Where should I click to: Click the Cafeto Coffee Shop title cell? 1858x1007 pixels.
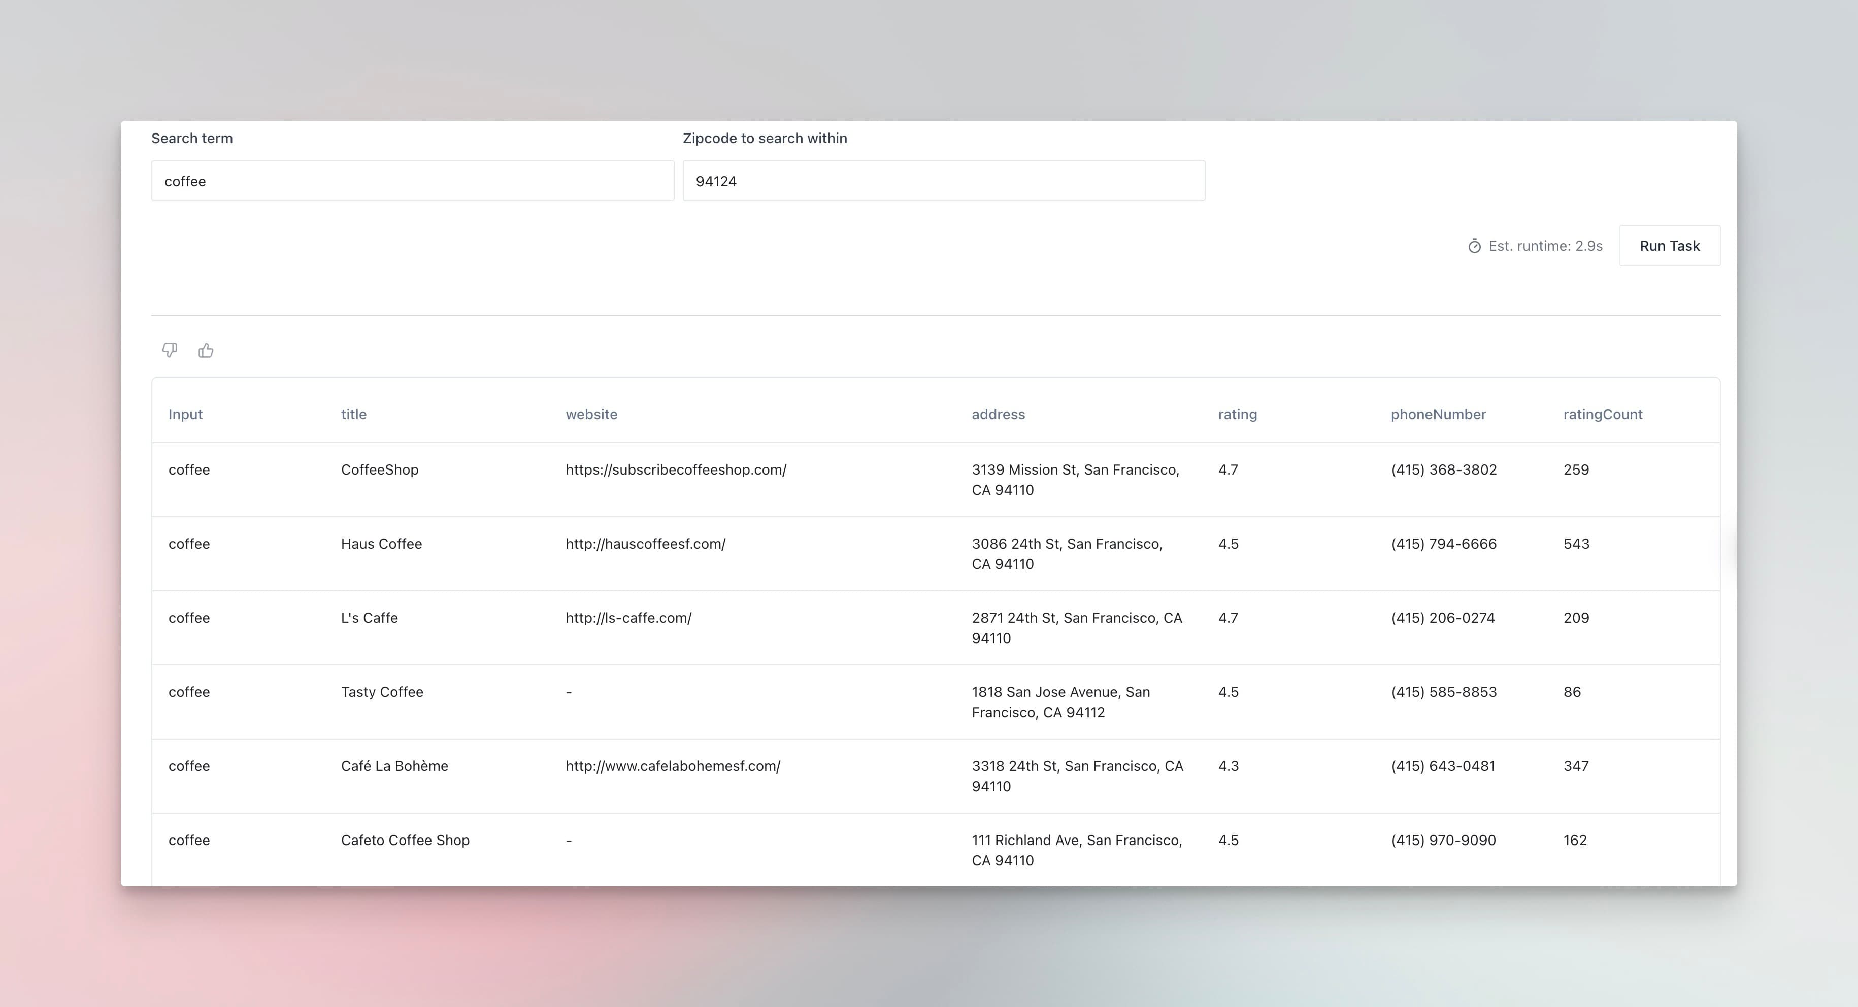pyautogui.click(x=405, y=841)
